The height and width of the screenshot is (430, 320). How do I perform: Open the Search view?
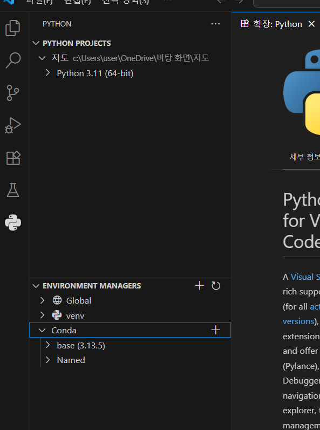point(13,60)
